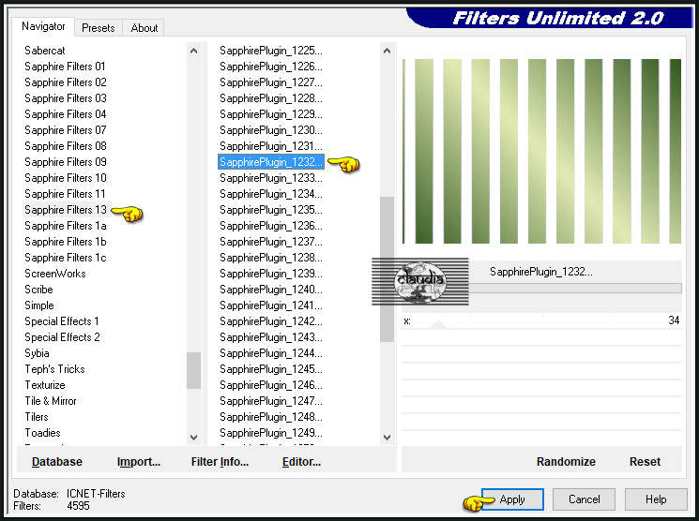The width and height of the screenshot is (699, 521).
Task: Pick Sapphire Filters 04
Action: (66, 114)
